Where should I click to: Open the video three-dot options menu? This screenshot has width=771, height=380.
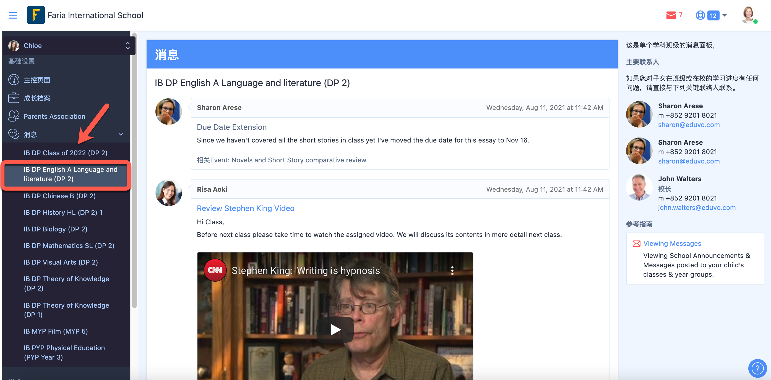452,271
